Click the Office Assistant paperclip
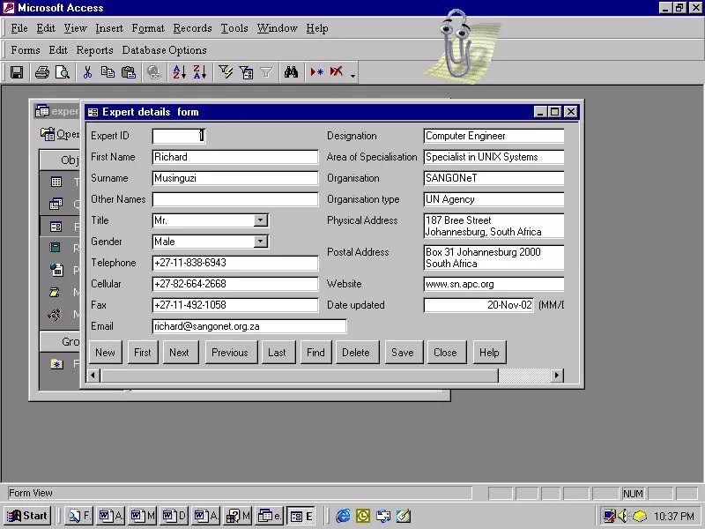This screenshot has width=705, height=529. coord(456,45)
